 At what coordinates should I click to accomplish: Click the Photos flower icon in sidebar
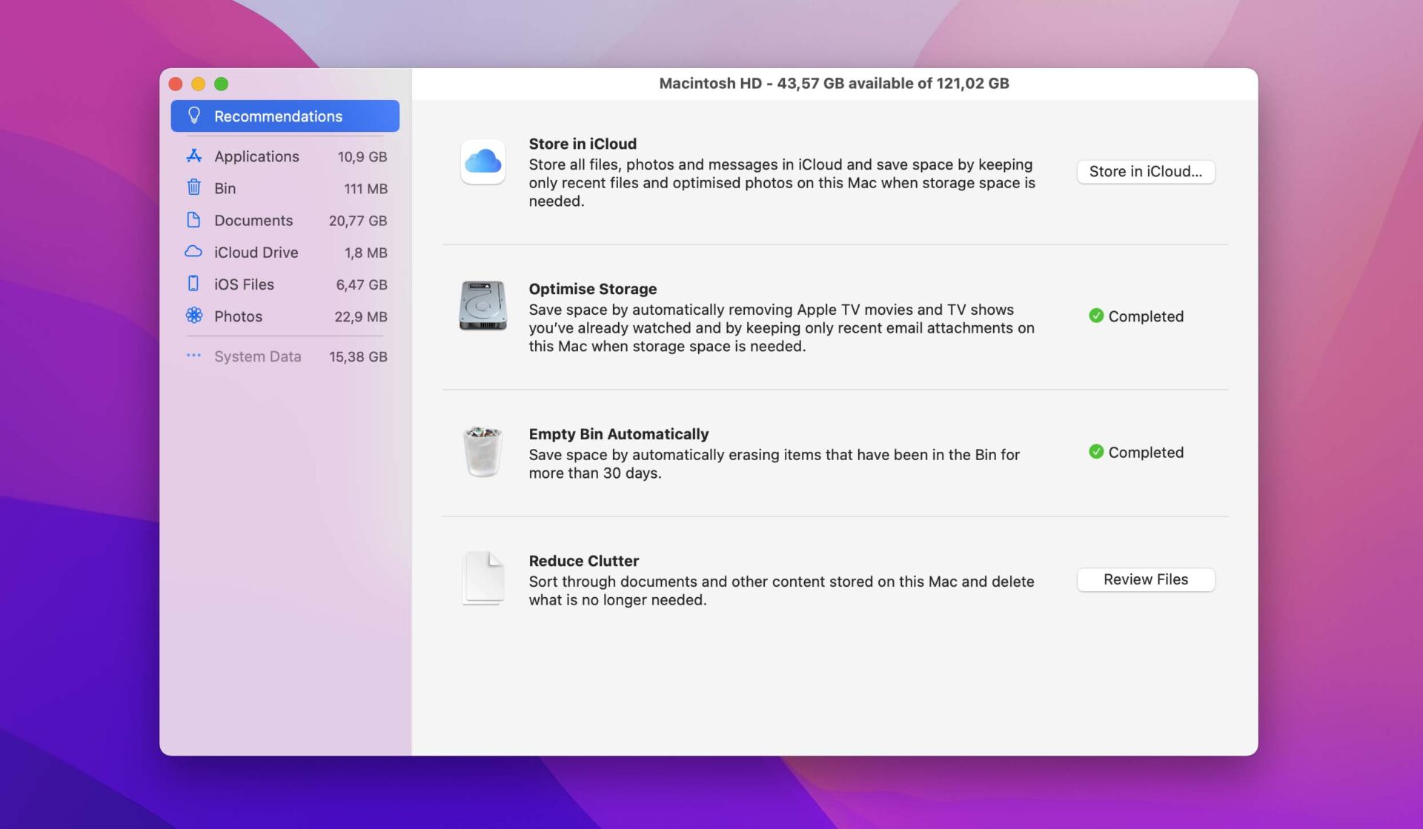[x=193, y=316]
